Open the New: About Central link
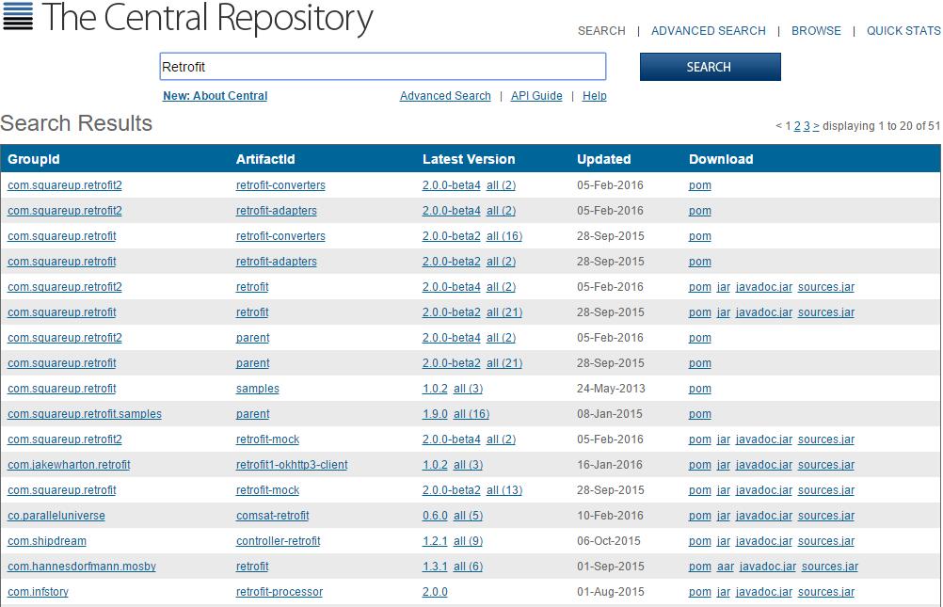Screen dimensions: 943x607 (x=215, y=96)
